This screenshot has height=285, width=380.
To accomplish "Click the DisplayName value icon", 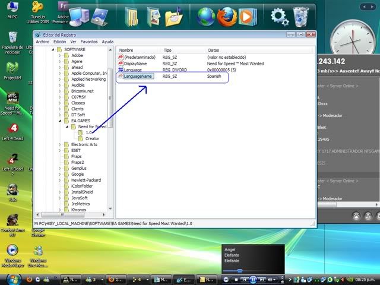I will point(121,64).
